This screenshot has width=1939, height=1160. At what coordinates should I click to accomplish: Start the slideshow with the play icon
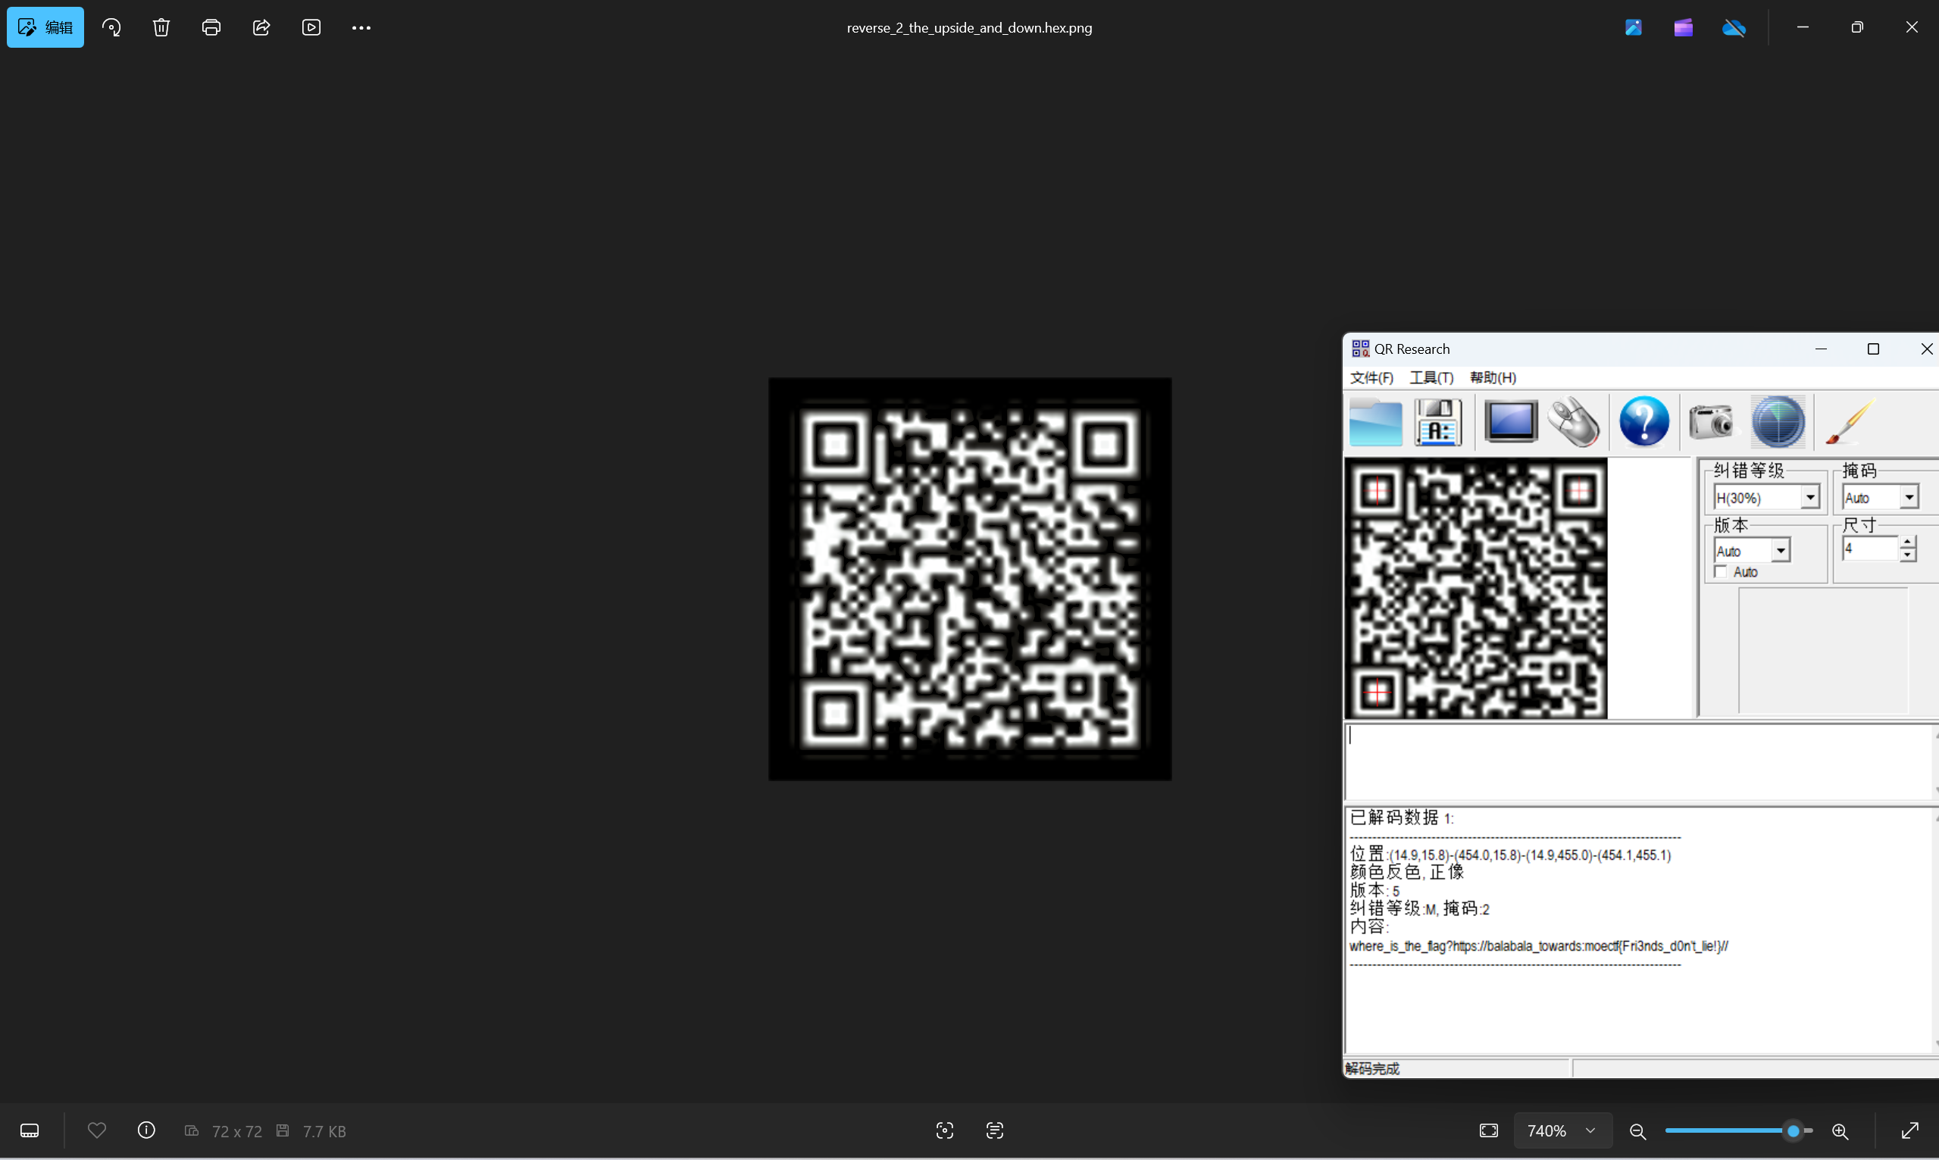(x=311, y=27)
